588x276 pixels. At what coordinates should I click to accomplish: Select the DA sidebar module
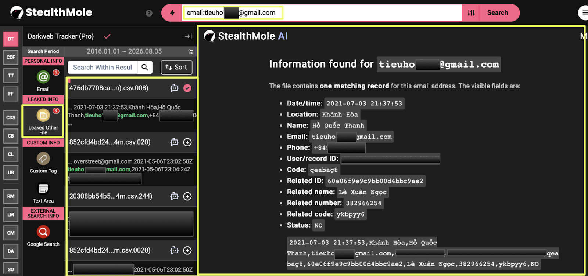coord(11,251)
